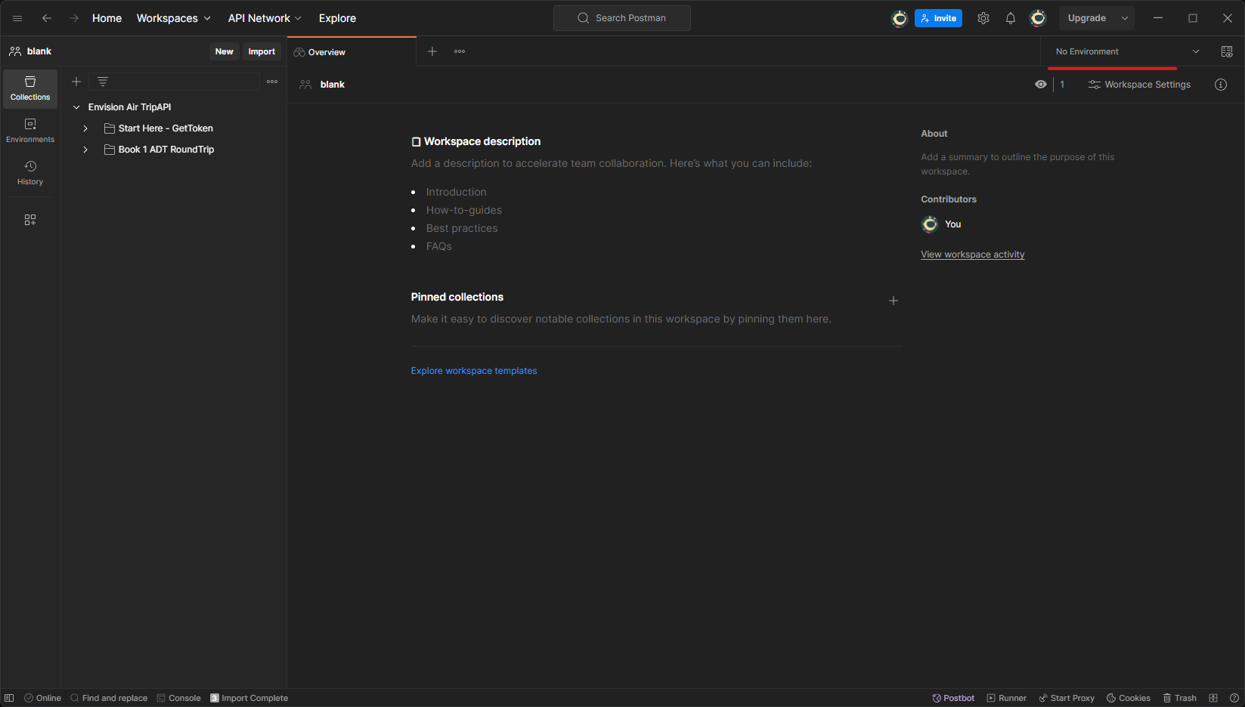This screenshot has height=707, width=1245.
Task: Open the Collection Runner
Action: pos(1006,698)
